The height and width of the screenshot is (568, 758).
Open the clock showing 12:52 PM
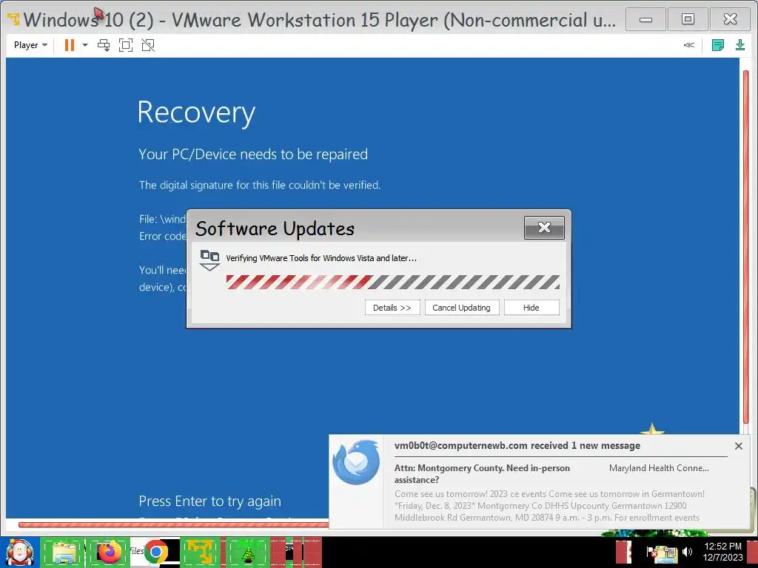tap(722, 552)
